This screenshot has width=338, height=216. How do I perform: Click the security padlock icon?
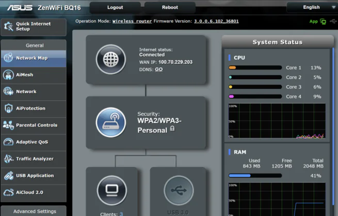pos(172,129)
